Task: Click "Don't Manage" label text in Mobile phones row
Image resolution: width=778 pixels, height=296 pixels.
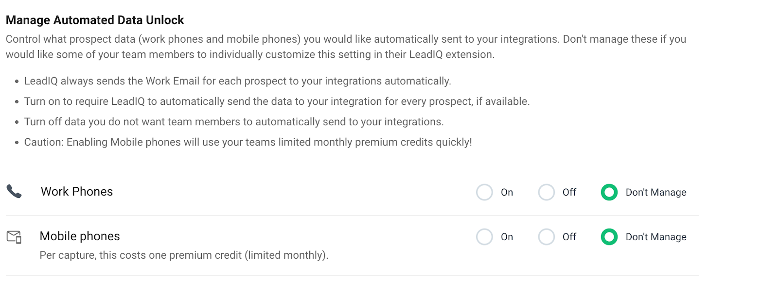Action: 656,237
